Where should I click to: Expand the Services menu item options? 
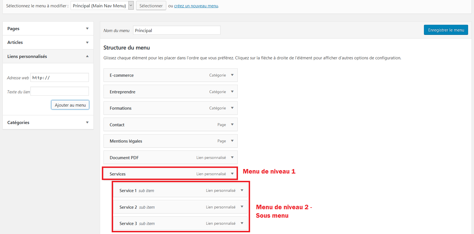click(232, 174)
